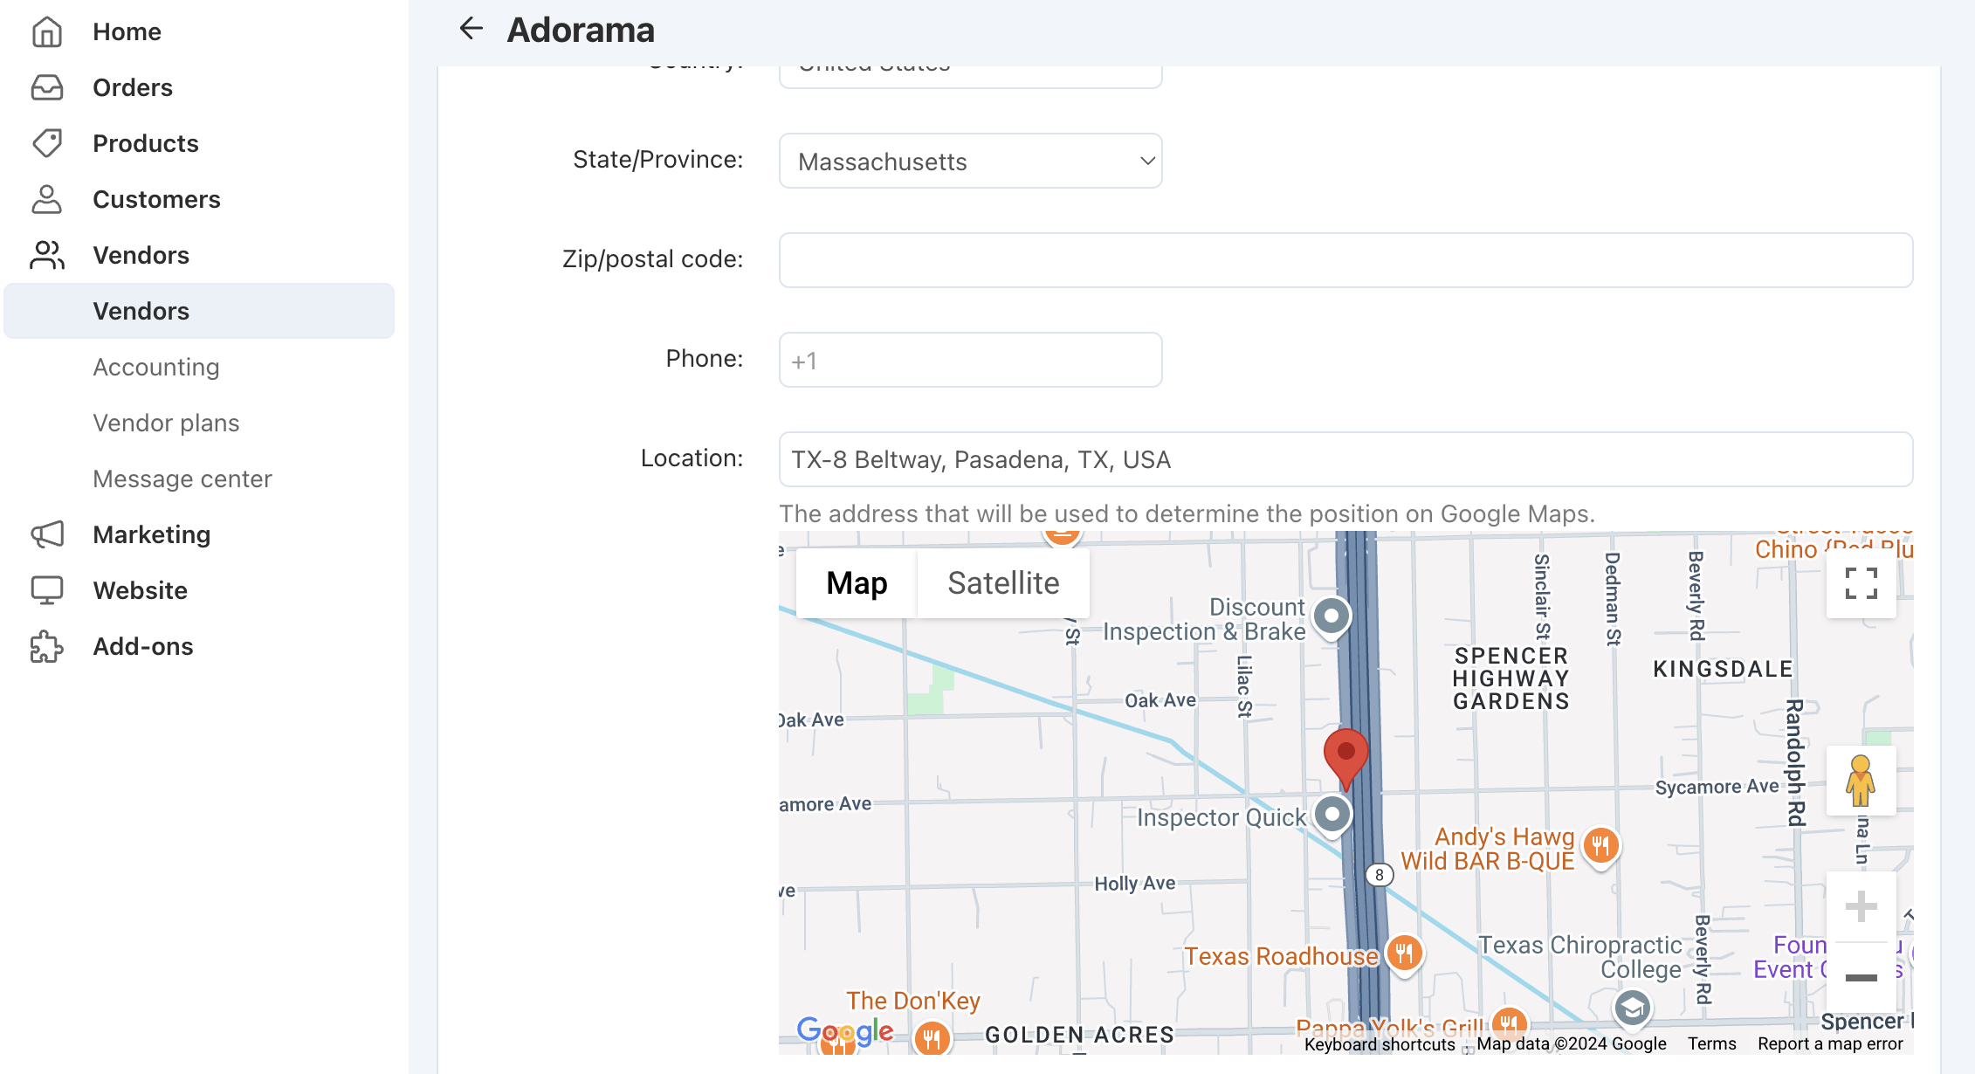Click the red location pin marker
Image resolution: width=1975 pixels, height=1074 pixels.
click(1346, 760)
